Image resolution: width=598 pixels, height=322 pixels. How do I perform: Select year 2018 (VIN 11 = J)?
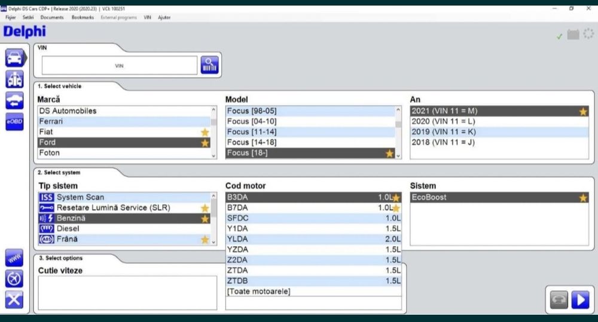[x=499, y=142]
